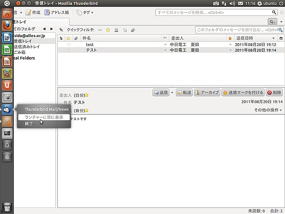This screenshot has width=285, height=214.
Task: Sort by attachment column header
Action: coord(76,38)
